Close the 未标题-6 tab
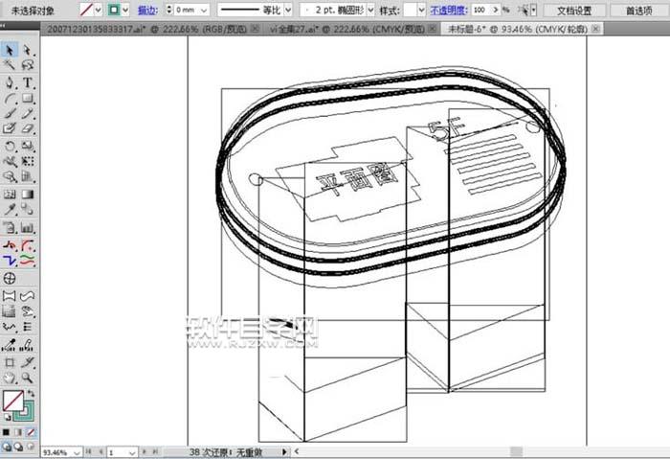The height and width of the screenshot is (459, 670). tap(595, 29)
